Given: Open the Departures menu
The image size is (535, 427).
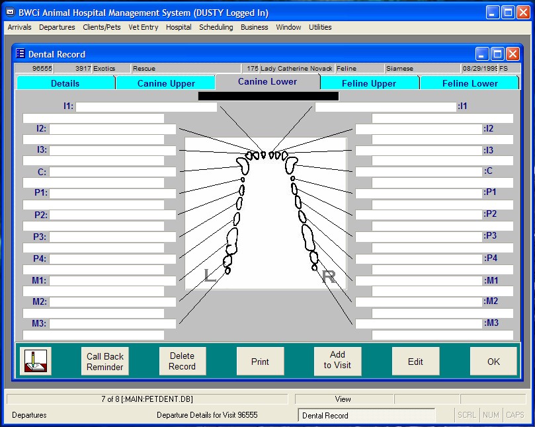Looking at the screenshot, I should pos(57,27).
